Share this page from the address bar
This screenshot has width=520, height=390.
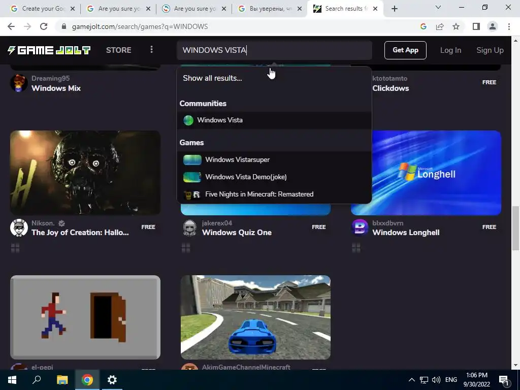point(440,26)
